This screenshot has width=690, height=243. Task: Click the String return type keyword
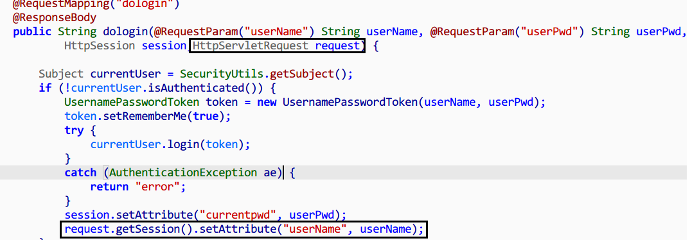pyautogui.click(x=77, y=31)
